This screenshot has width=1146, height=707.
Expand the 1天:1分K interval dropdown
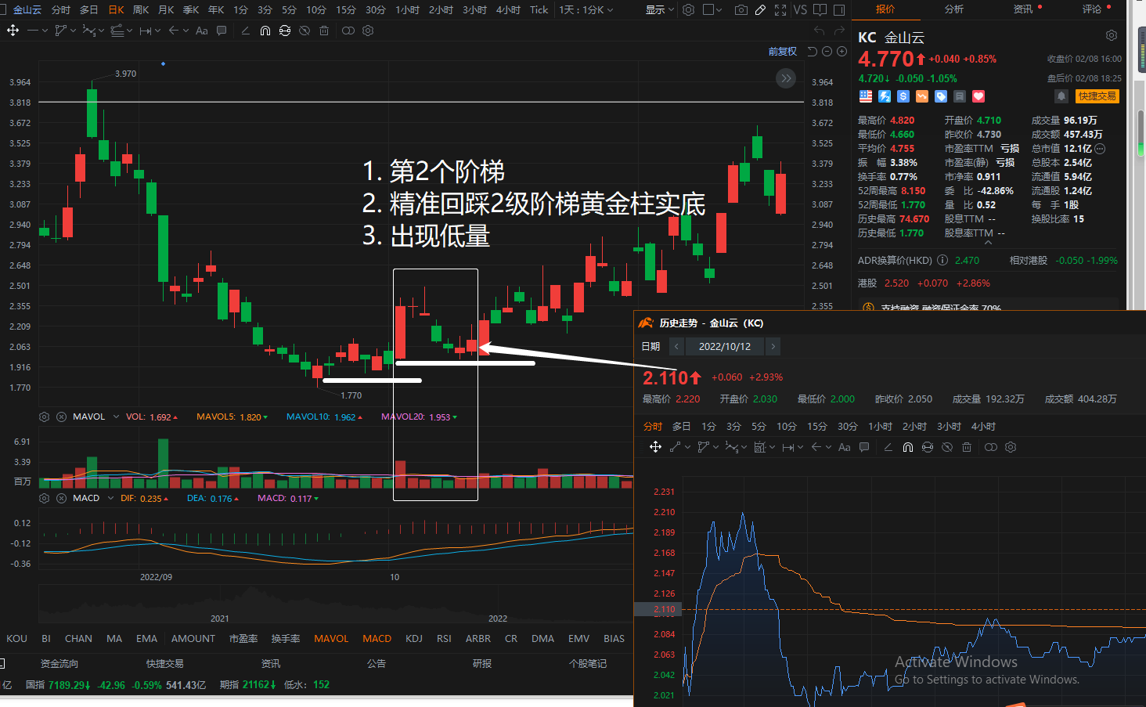coord(586,10)
